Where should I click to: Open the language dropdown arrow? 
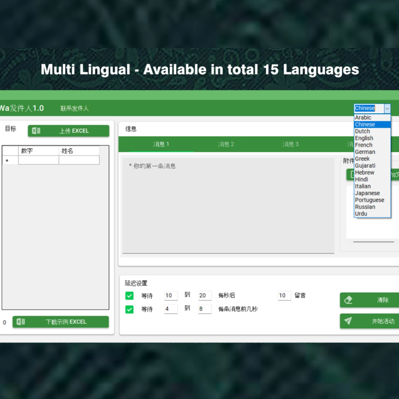(x=387, y=108)
